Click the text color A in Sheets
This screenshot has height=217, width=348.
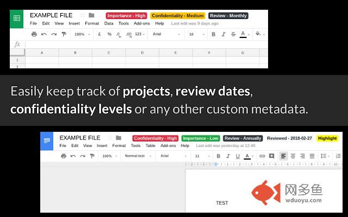(x=243, y=34)
